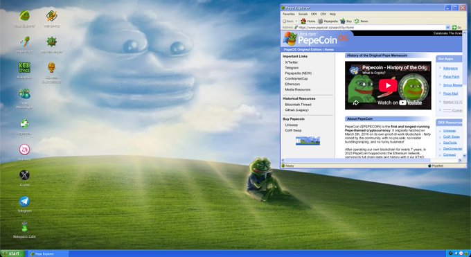The image size is (471, 257).
Task: Launch the Kekspace desktop icon
Action: tap(24, 71)
